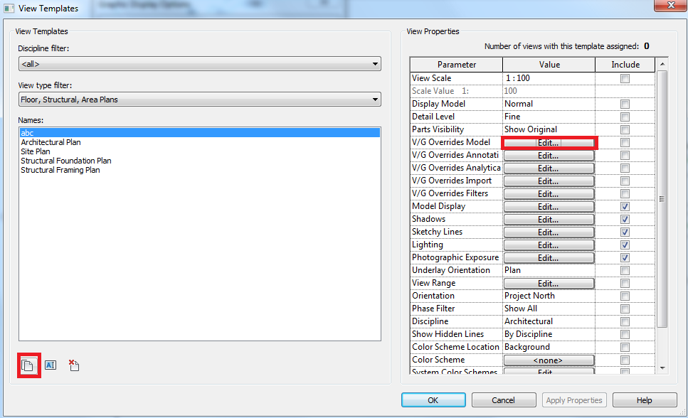The width and height of the screenshot is (688, 418).
Task: Click scrollbar down arrow in View Properties
Action: (662, 368)
